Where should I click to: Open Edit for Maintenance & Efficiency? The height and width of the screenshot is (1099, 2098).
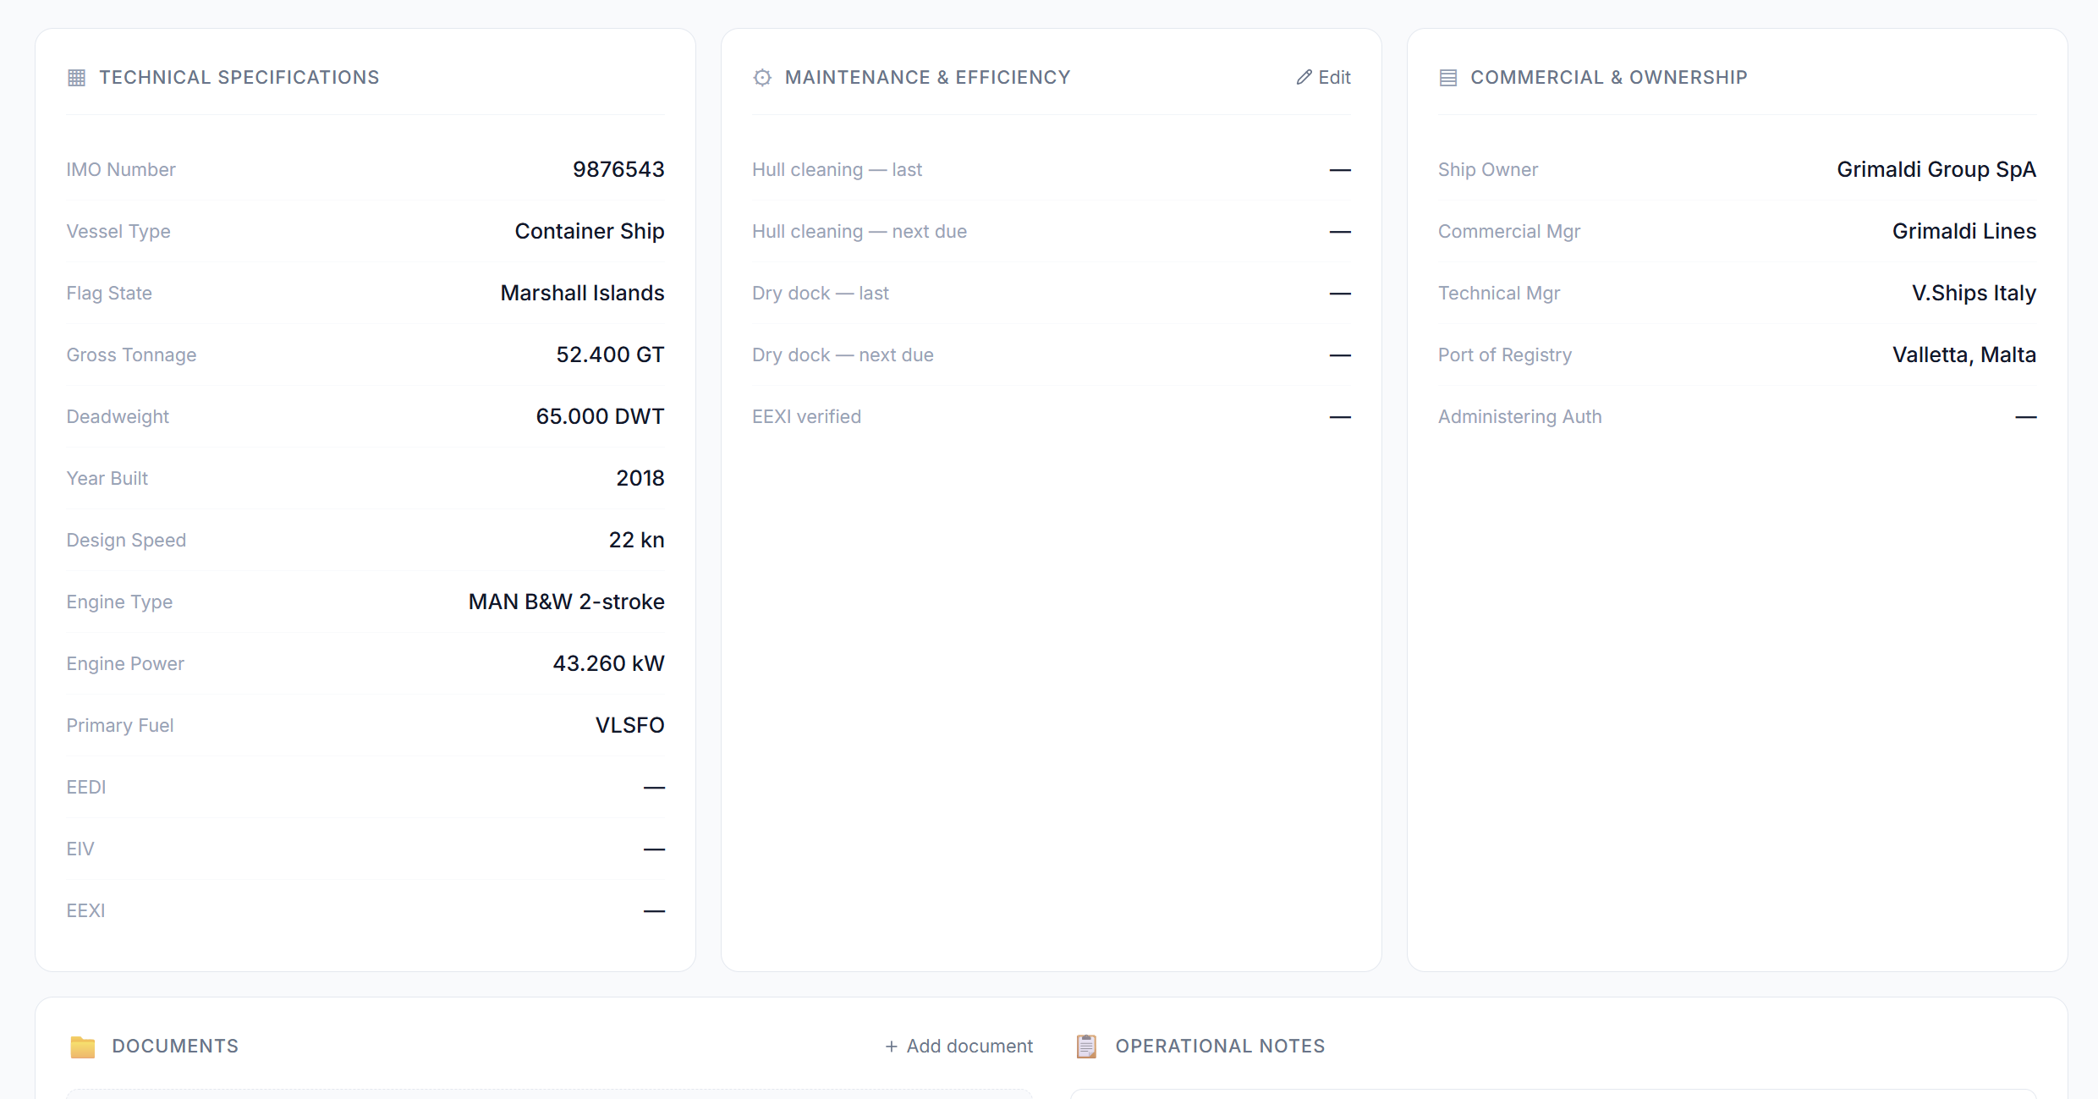point(1324,77)
